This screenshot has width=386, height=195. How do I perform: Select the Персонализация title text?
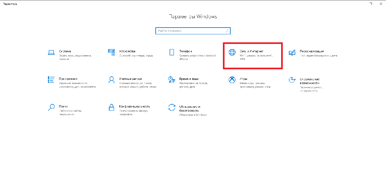pos(311,51)
